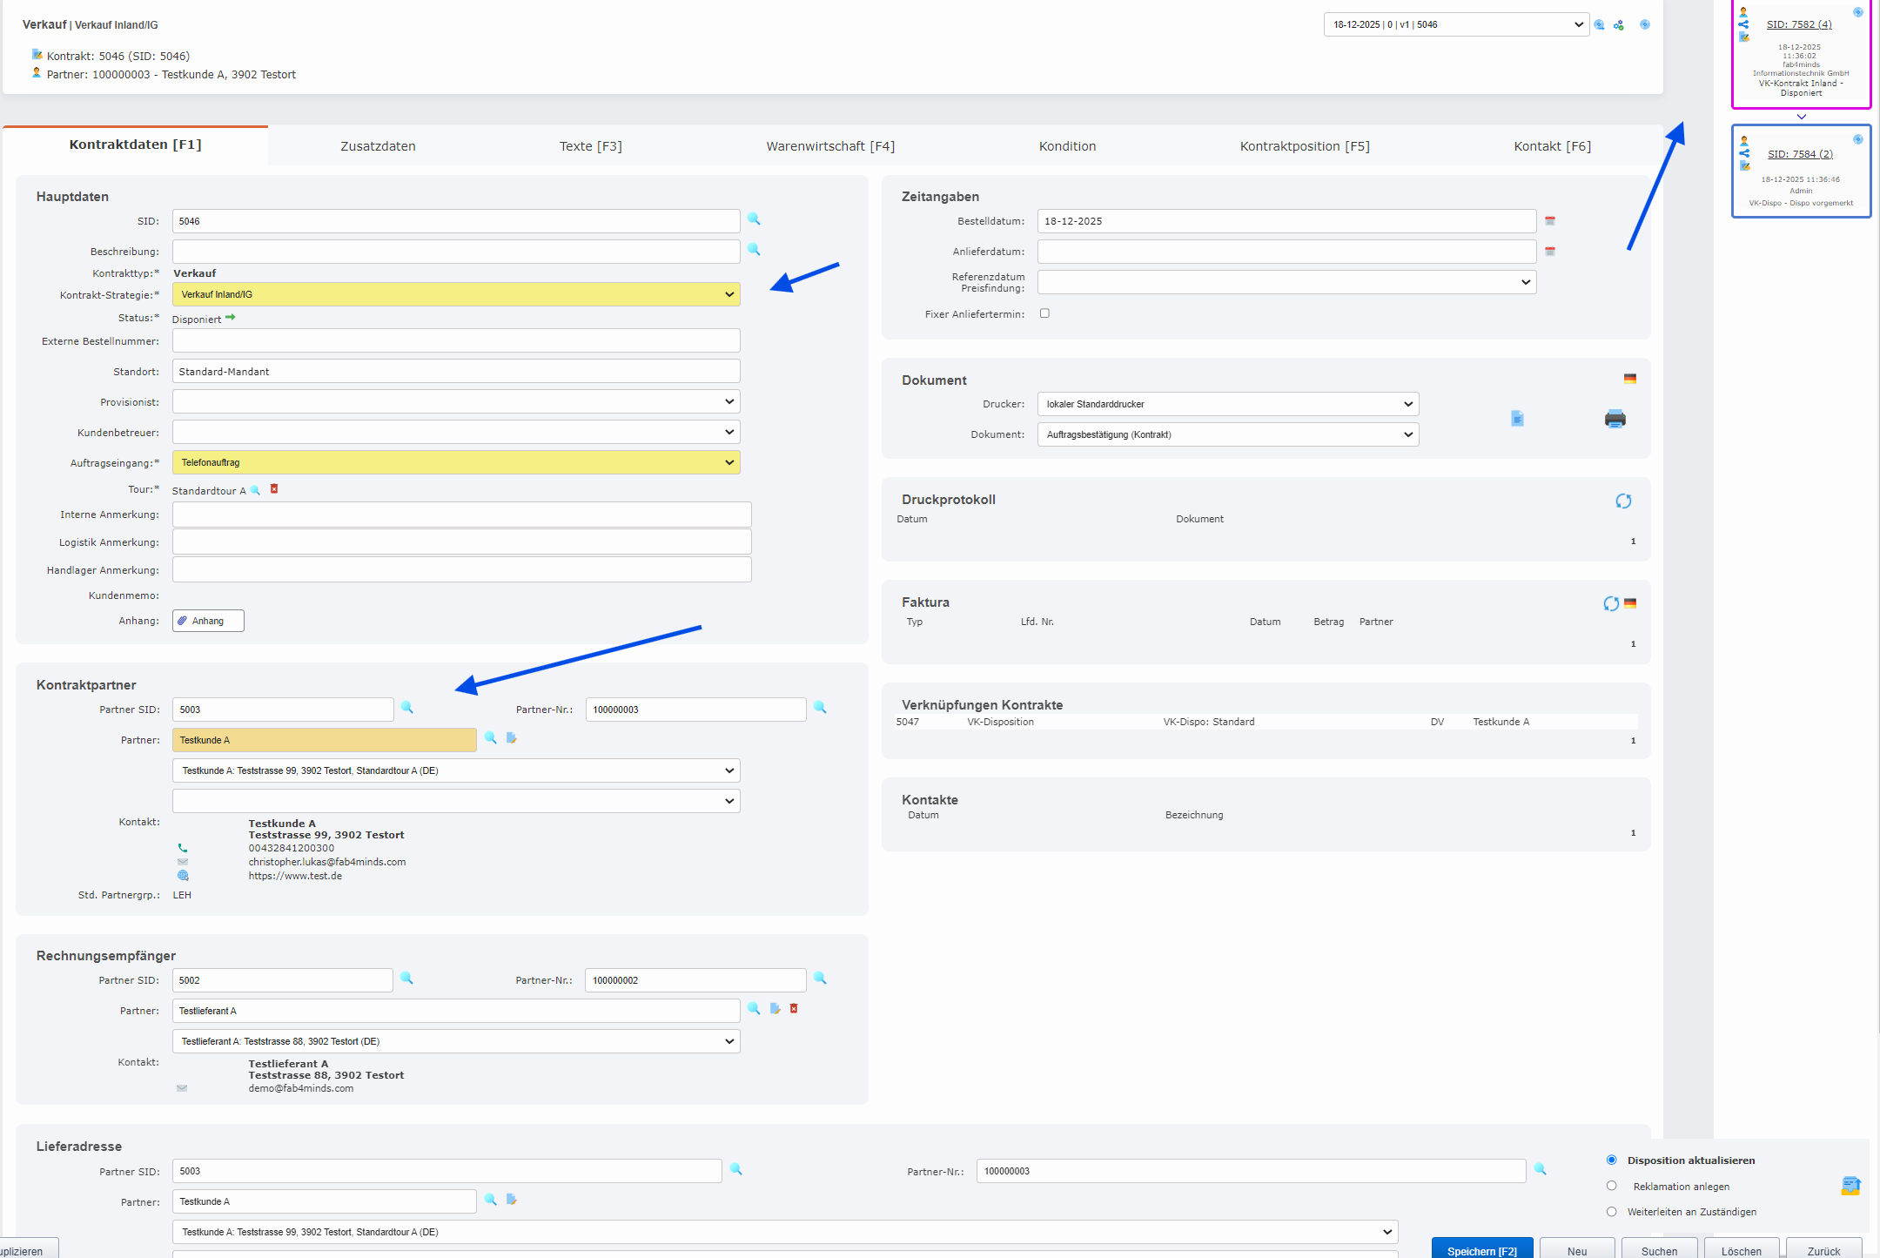The image size is (1880, 1258).
Task: Switch to Kontraktposition [F5] tab
Action: pyautogui.click(x=1304, y=146)
